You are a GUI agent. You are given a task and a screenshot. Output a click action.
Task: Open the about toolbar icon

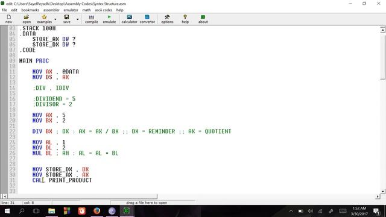click(203, 19)
